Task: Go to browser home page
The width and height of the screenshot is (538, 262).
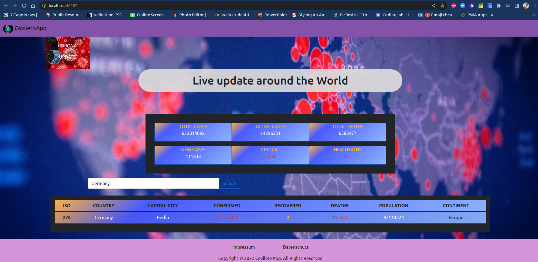Action: point(33,6)
